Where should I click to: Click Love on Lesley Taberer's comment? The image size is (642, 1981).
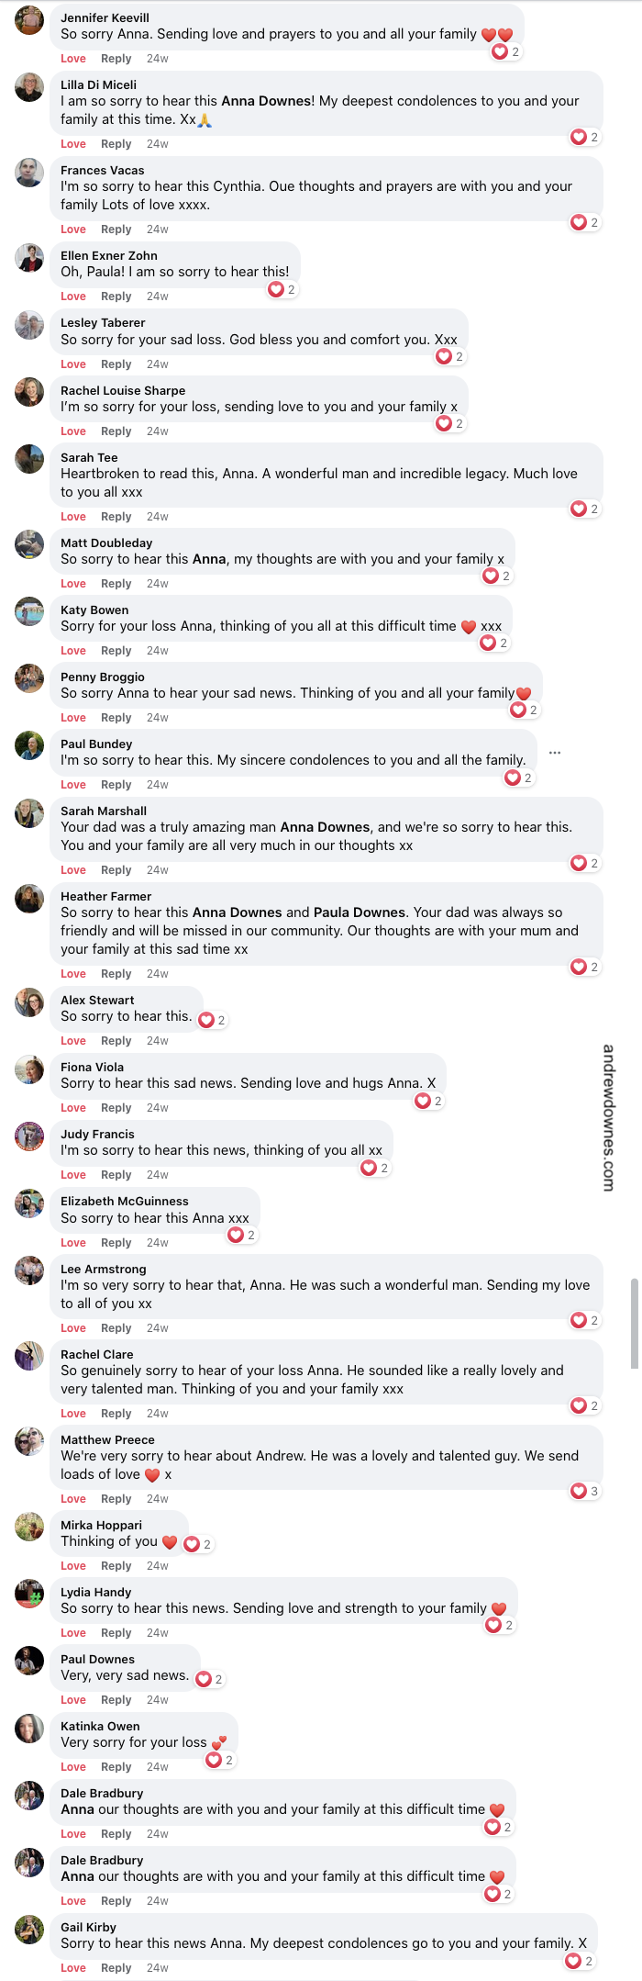[72, 364]
